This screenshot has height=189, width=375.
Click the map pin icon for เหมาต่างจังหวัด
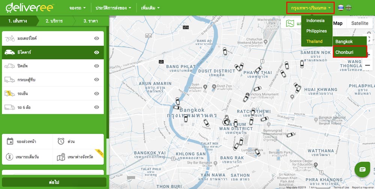[x=61, y=157]
